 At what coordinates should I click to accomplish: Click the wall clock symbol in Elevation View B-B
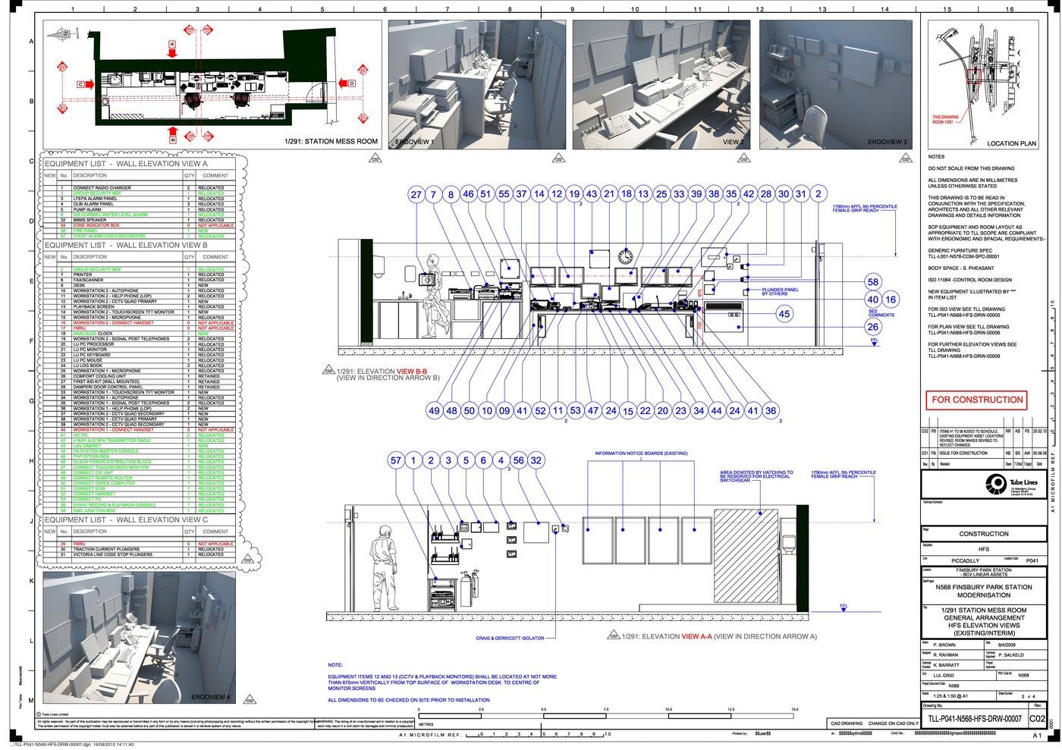click(x=625, y=257)
